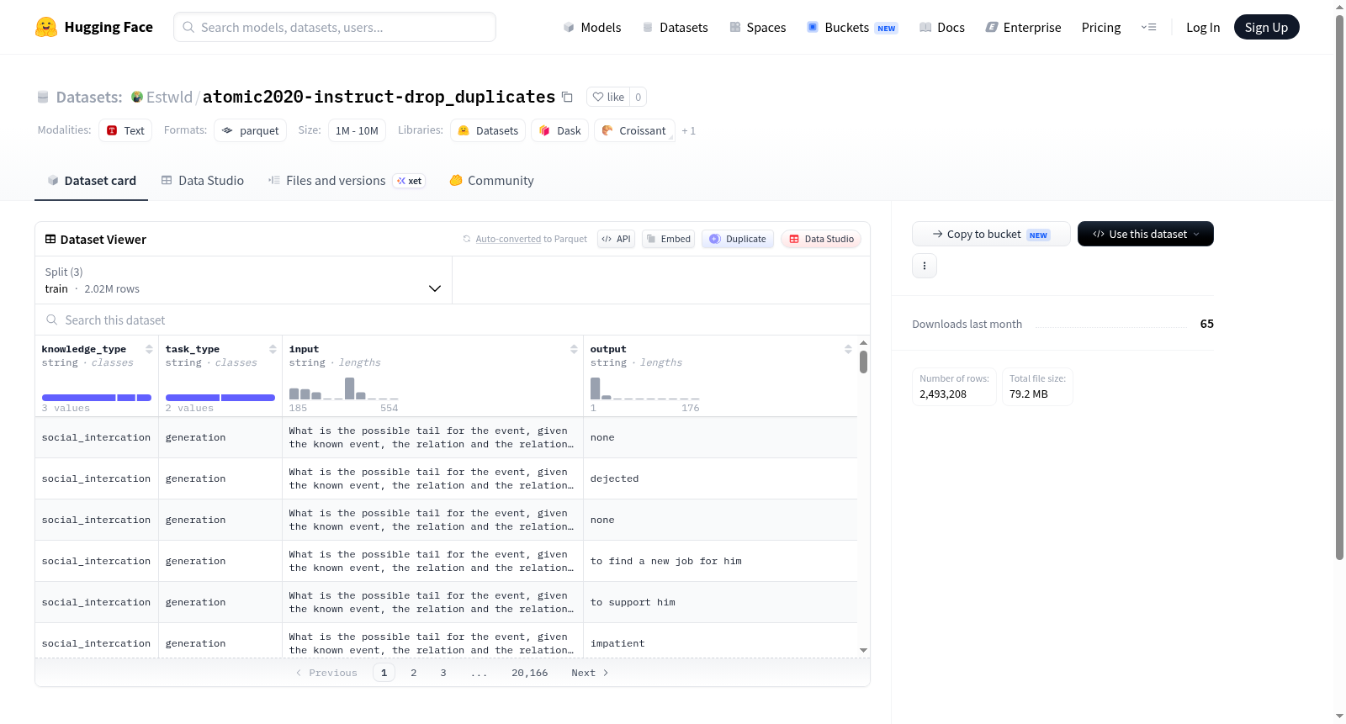Image resolution: width=1346 pixels, height=724 pixels.
Task: Click the knowledge_type class distribution bar
Action: [97, 398]
